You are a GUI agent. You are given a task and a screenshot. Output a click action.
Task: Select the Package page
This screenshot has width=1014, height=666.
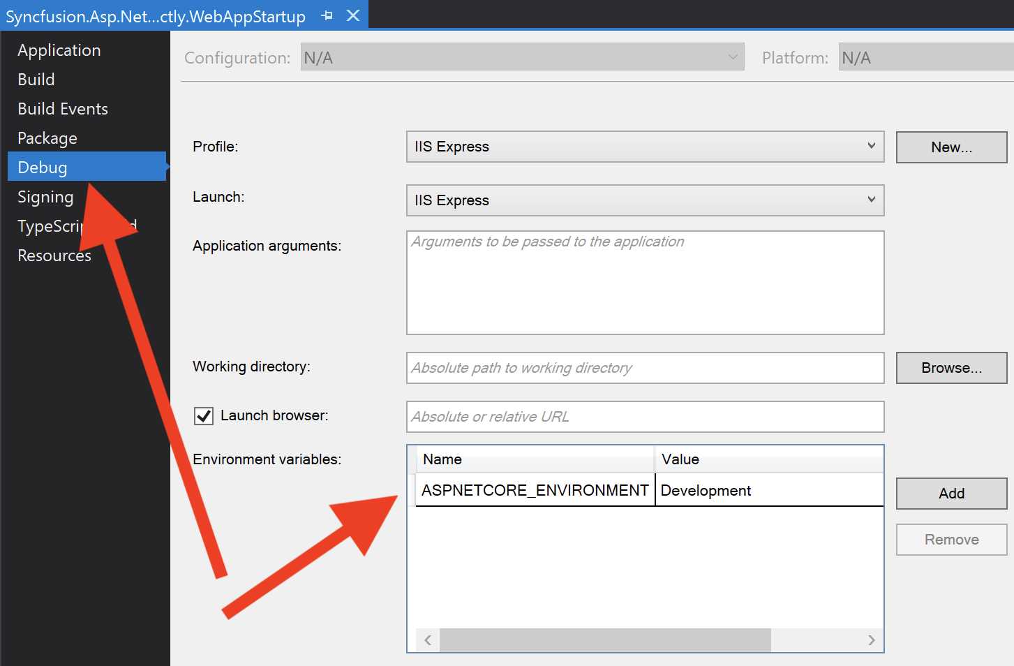[x=47, y=138]
